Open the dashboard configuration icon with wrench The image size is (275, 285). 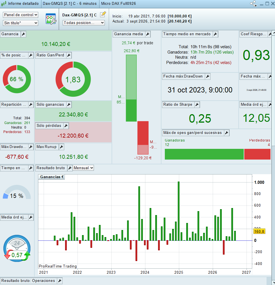(x=51, y=19)
